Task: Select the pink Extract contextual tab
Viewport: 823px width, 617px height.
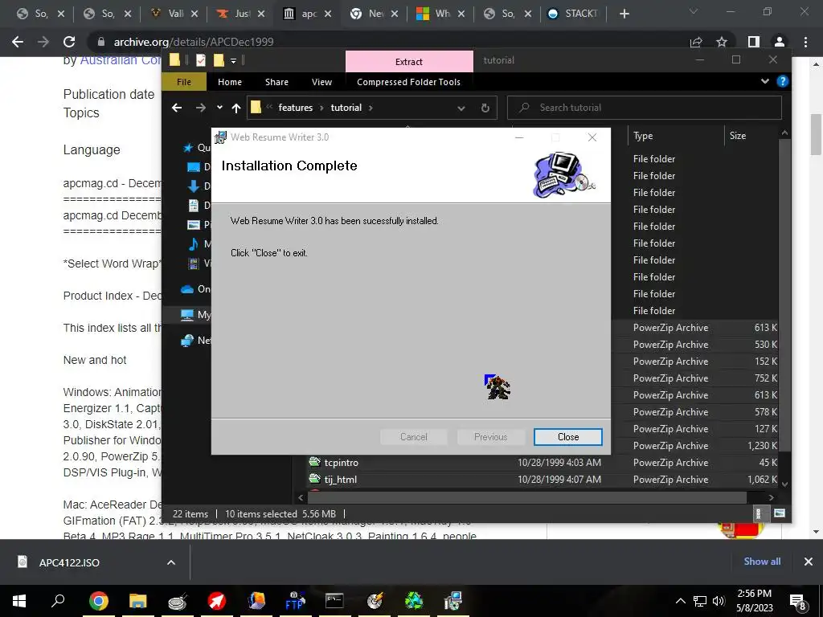Action: [x=409, y=61]
